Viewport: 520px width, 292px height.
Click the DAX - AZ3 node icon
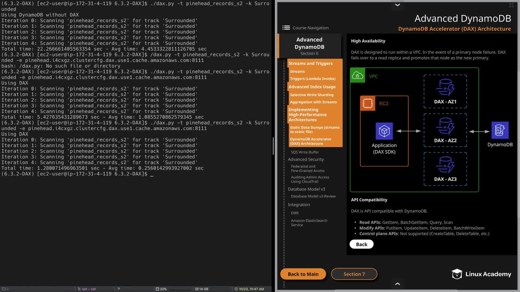pos(445,165)
